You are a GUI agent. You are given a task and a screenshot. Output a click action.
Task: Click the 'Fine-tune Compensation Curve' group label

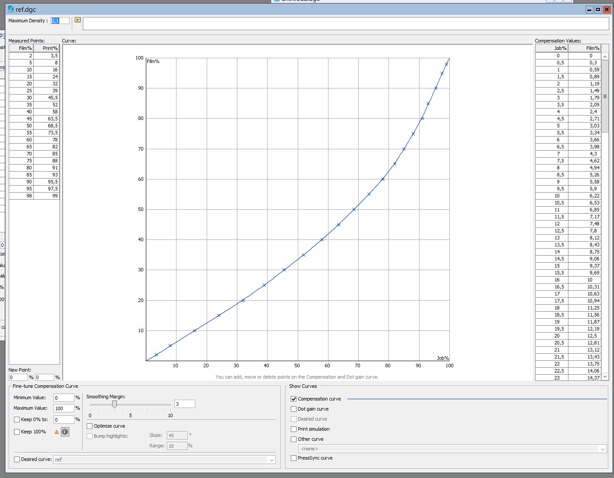[x=46, y=386]
